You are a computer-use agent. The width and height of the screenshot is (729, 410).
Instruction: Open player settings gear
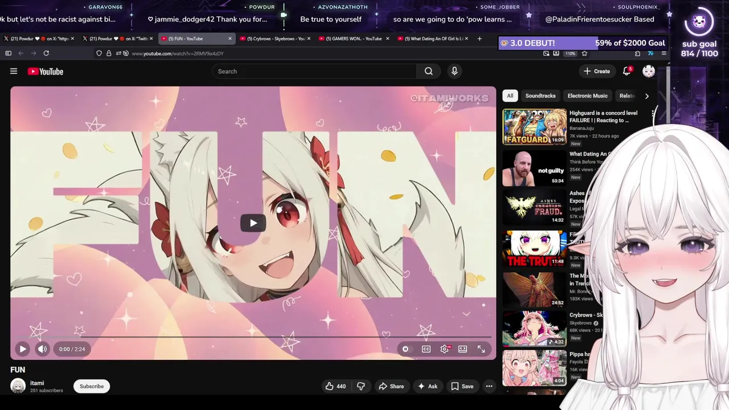pos(444,349)
